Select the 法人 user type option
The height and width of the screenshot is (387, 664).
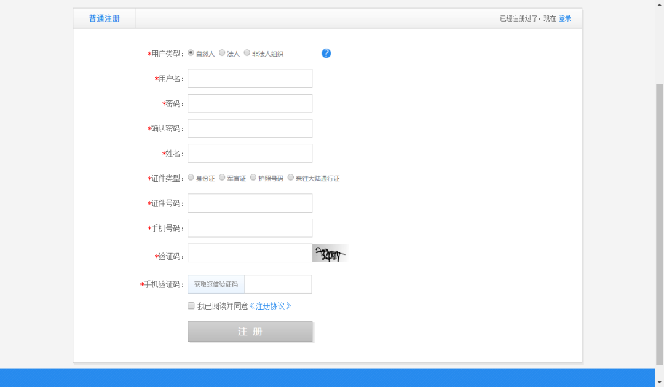(x=221, y=53)
